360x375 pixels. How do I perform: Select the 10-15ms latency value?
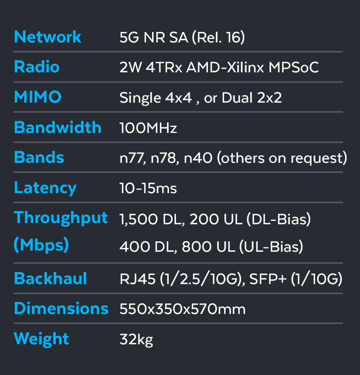pos(148,188)
